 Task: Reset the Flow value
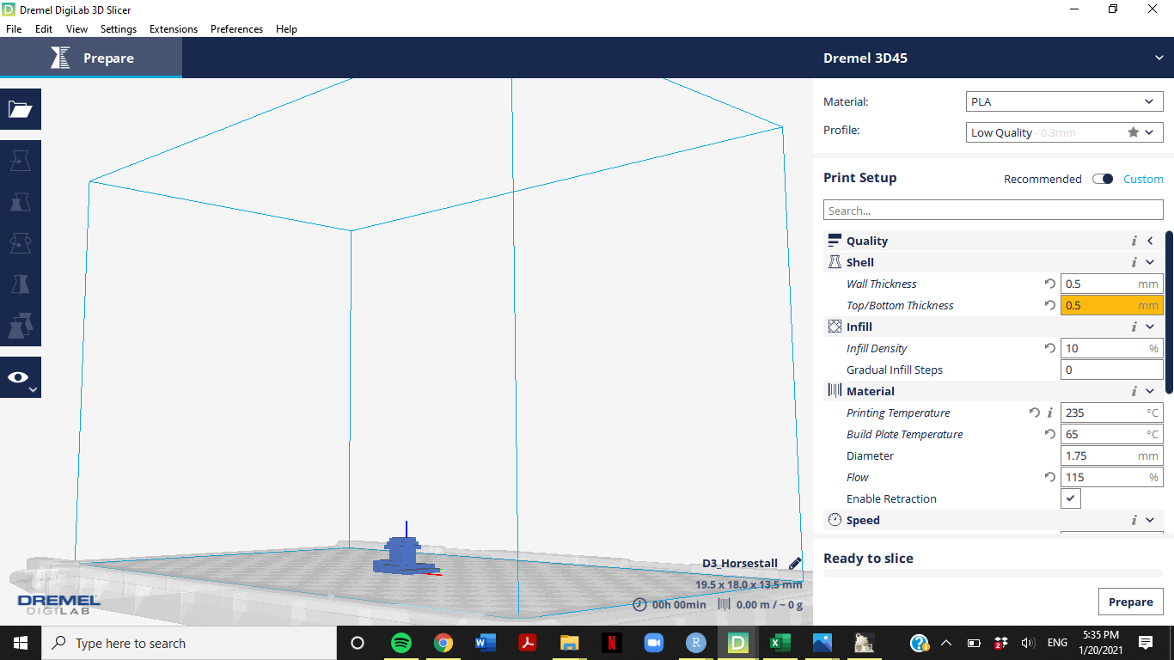[x=1049, y=477]
